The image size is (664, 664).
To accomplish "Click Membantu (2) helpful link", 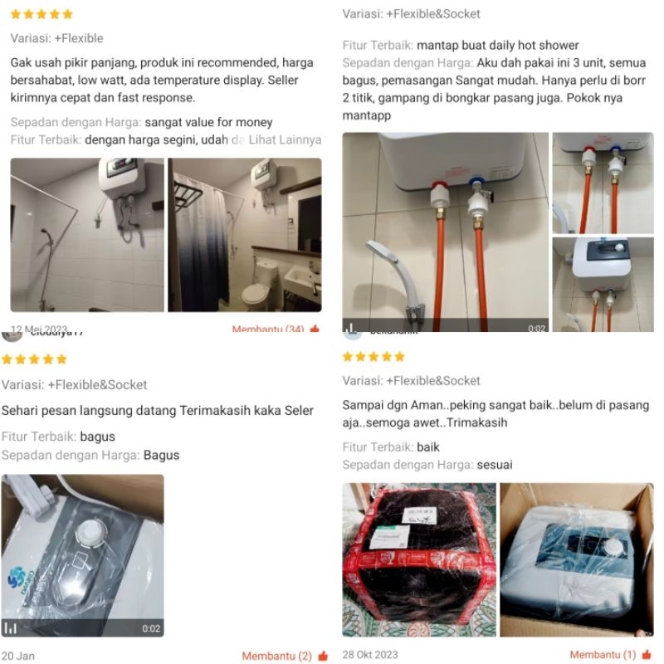I will [x=276, y=656].
